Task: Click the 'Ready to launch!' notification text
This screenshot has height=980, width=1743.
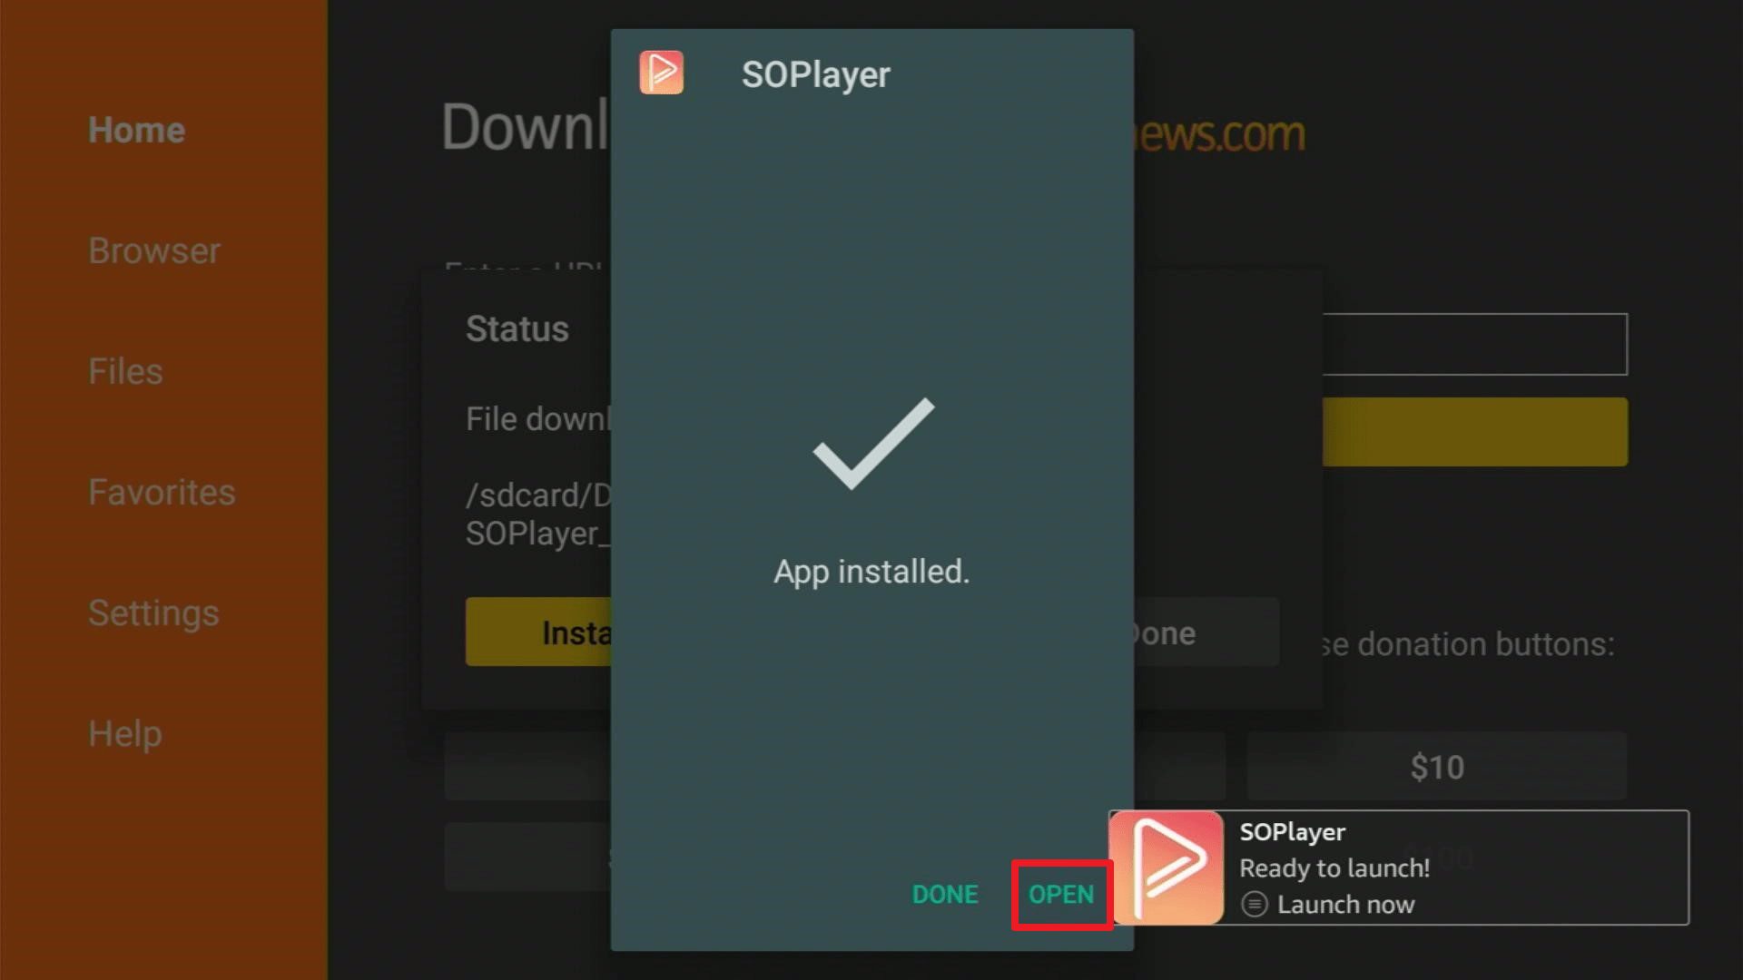Action: pos(1334,868)
